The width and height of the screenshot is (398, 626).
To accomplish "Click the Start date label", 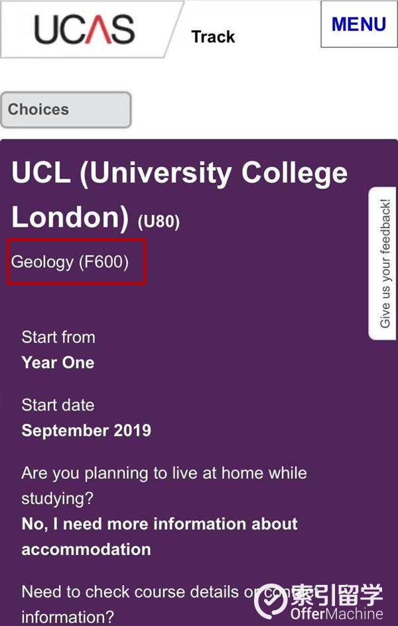I will (58, 405).
